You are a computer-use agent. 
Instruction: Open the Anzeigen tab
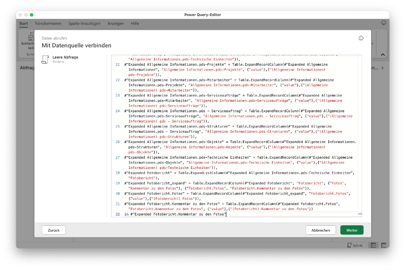pyautogui.click(x=116, y=24)
